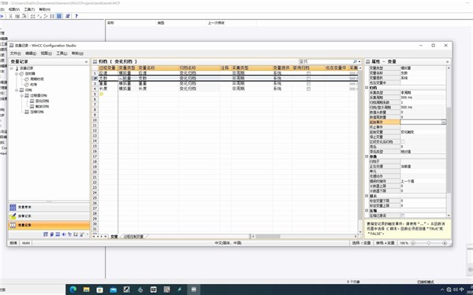Open the 帮助 menu in Configuration Studio
This screenshot has height=295, width=473.
coord(77,53)
